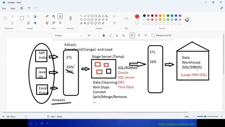This screenshot has width=225, height=127.
Task: Set text alignment to center
Action: (x=139, y=35)
